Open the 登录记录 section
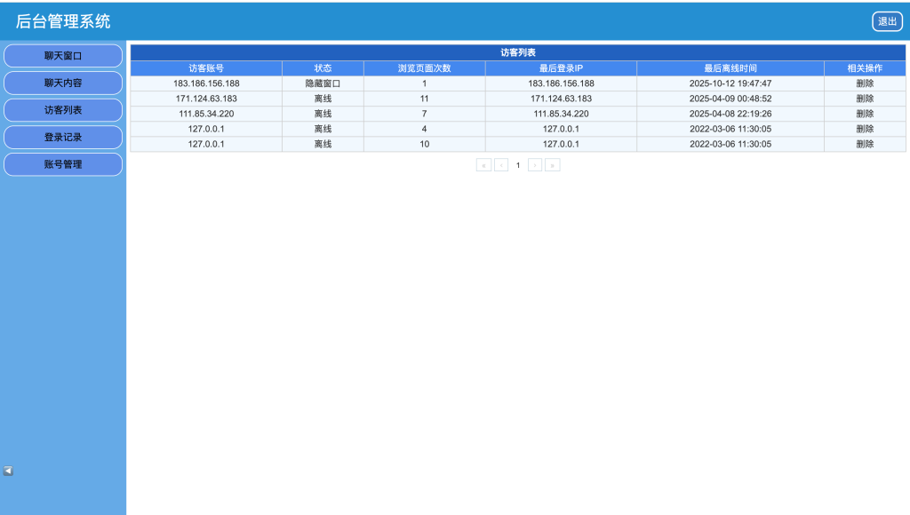Screen dimensions: 910x515 click(x=62, y=137)
